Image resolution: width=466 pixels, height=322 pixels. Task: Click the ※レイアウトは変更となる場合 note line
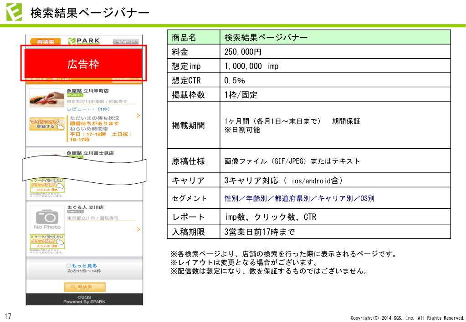(x=244, y=262)
